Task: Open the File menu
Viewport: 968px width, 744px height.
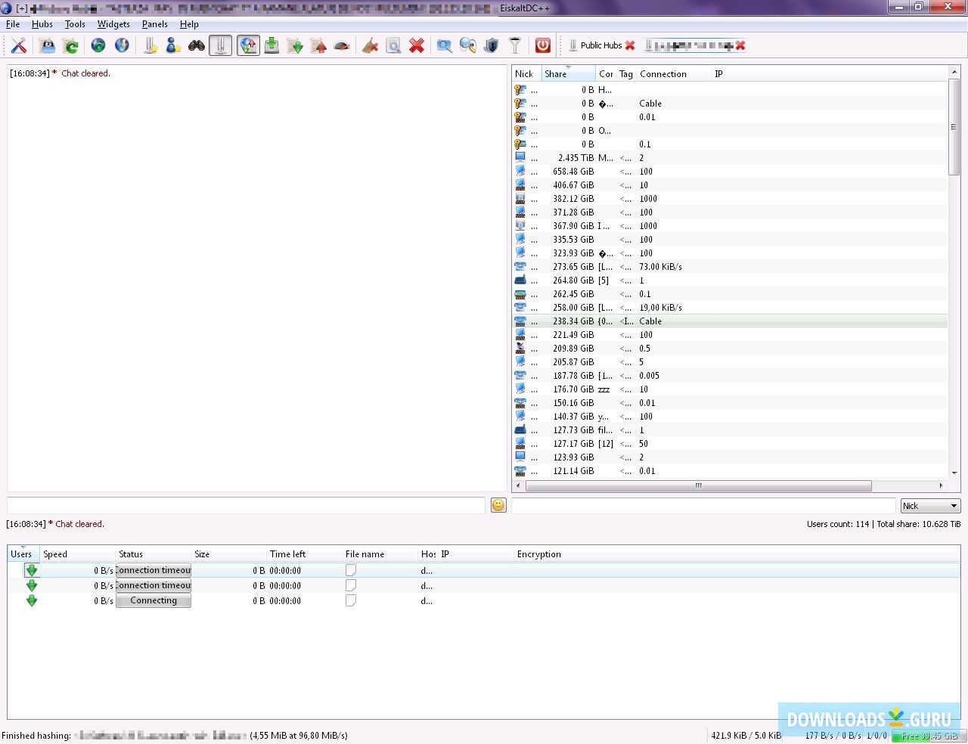Action: click(x=13, y=24)
